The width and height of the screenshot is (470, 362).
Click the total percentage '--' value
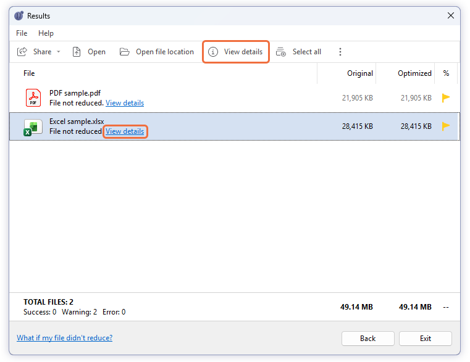click(x=446, y=307)
